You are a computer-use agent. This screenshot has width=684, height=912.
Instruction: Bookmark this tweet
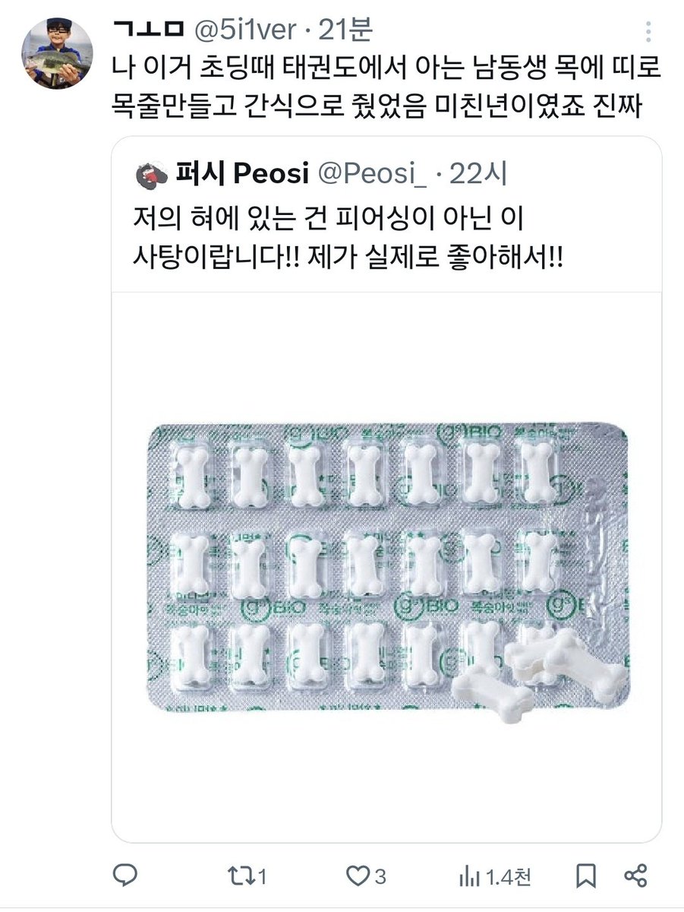pos(585,876)
